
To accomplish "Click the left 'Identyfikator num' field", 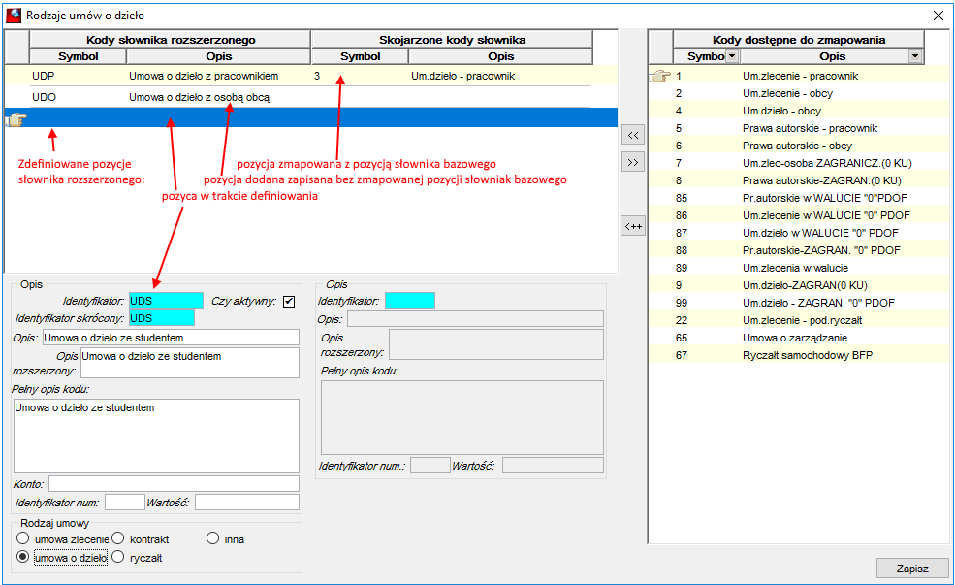I will 125,503.
